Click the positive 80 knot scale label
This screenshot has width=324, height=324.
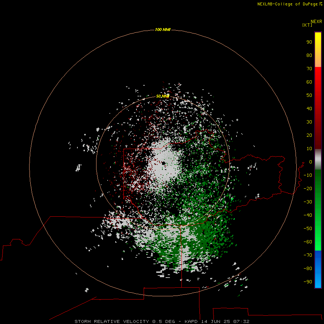point(309,55)
